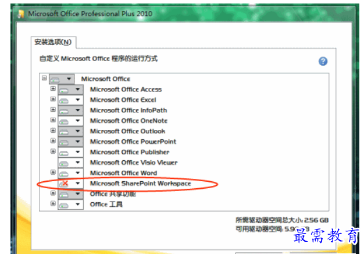
Task: Expand the Office 共享功能 node
Action: pos(53,193)
